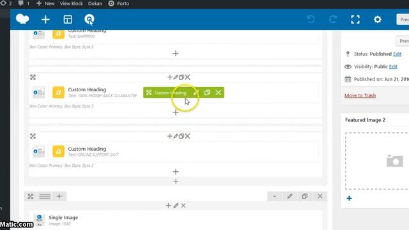The height and width of the screenshot is (230, 409).
Task: Use the move handle of the Online Support column
Action: point(33,136)
